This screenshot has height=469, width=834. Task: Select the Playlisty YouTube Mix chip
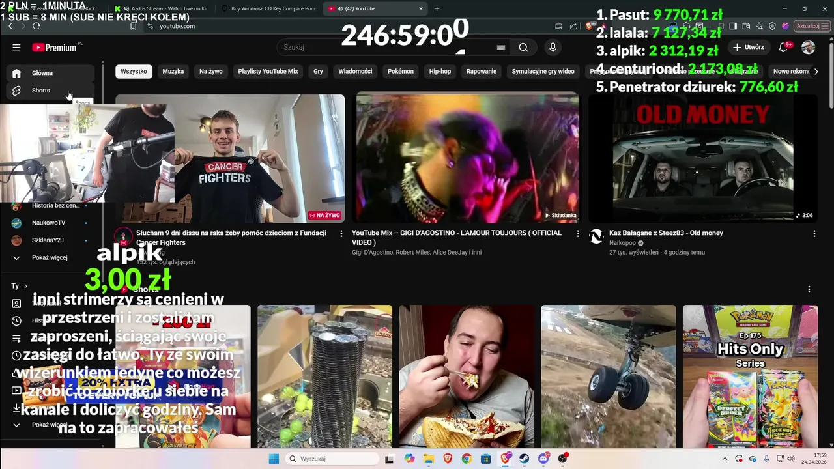268,71
